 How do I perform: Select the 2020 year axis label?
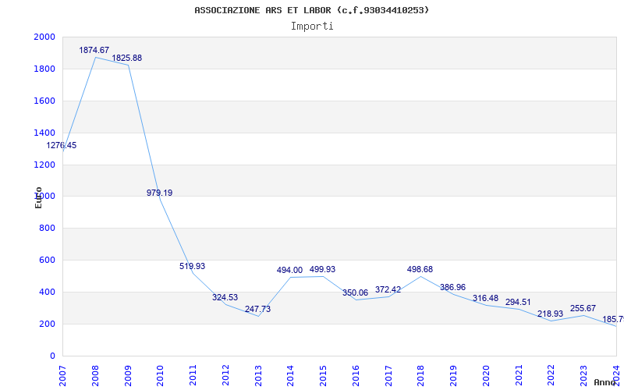coord(486,376)
